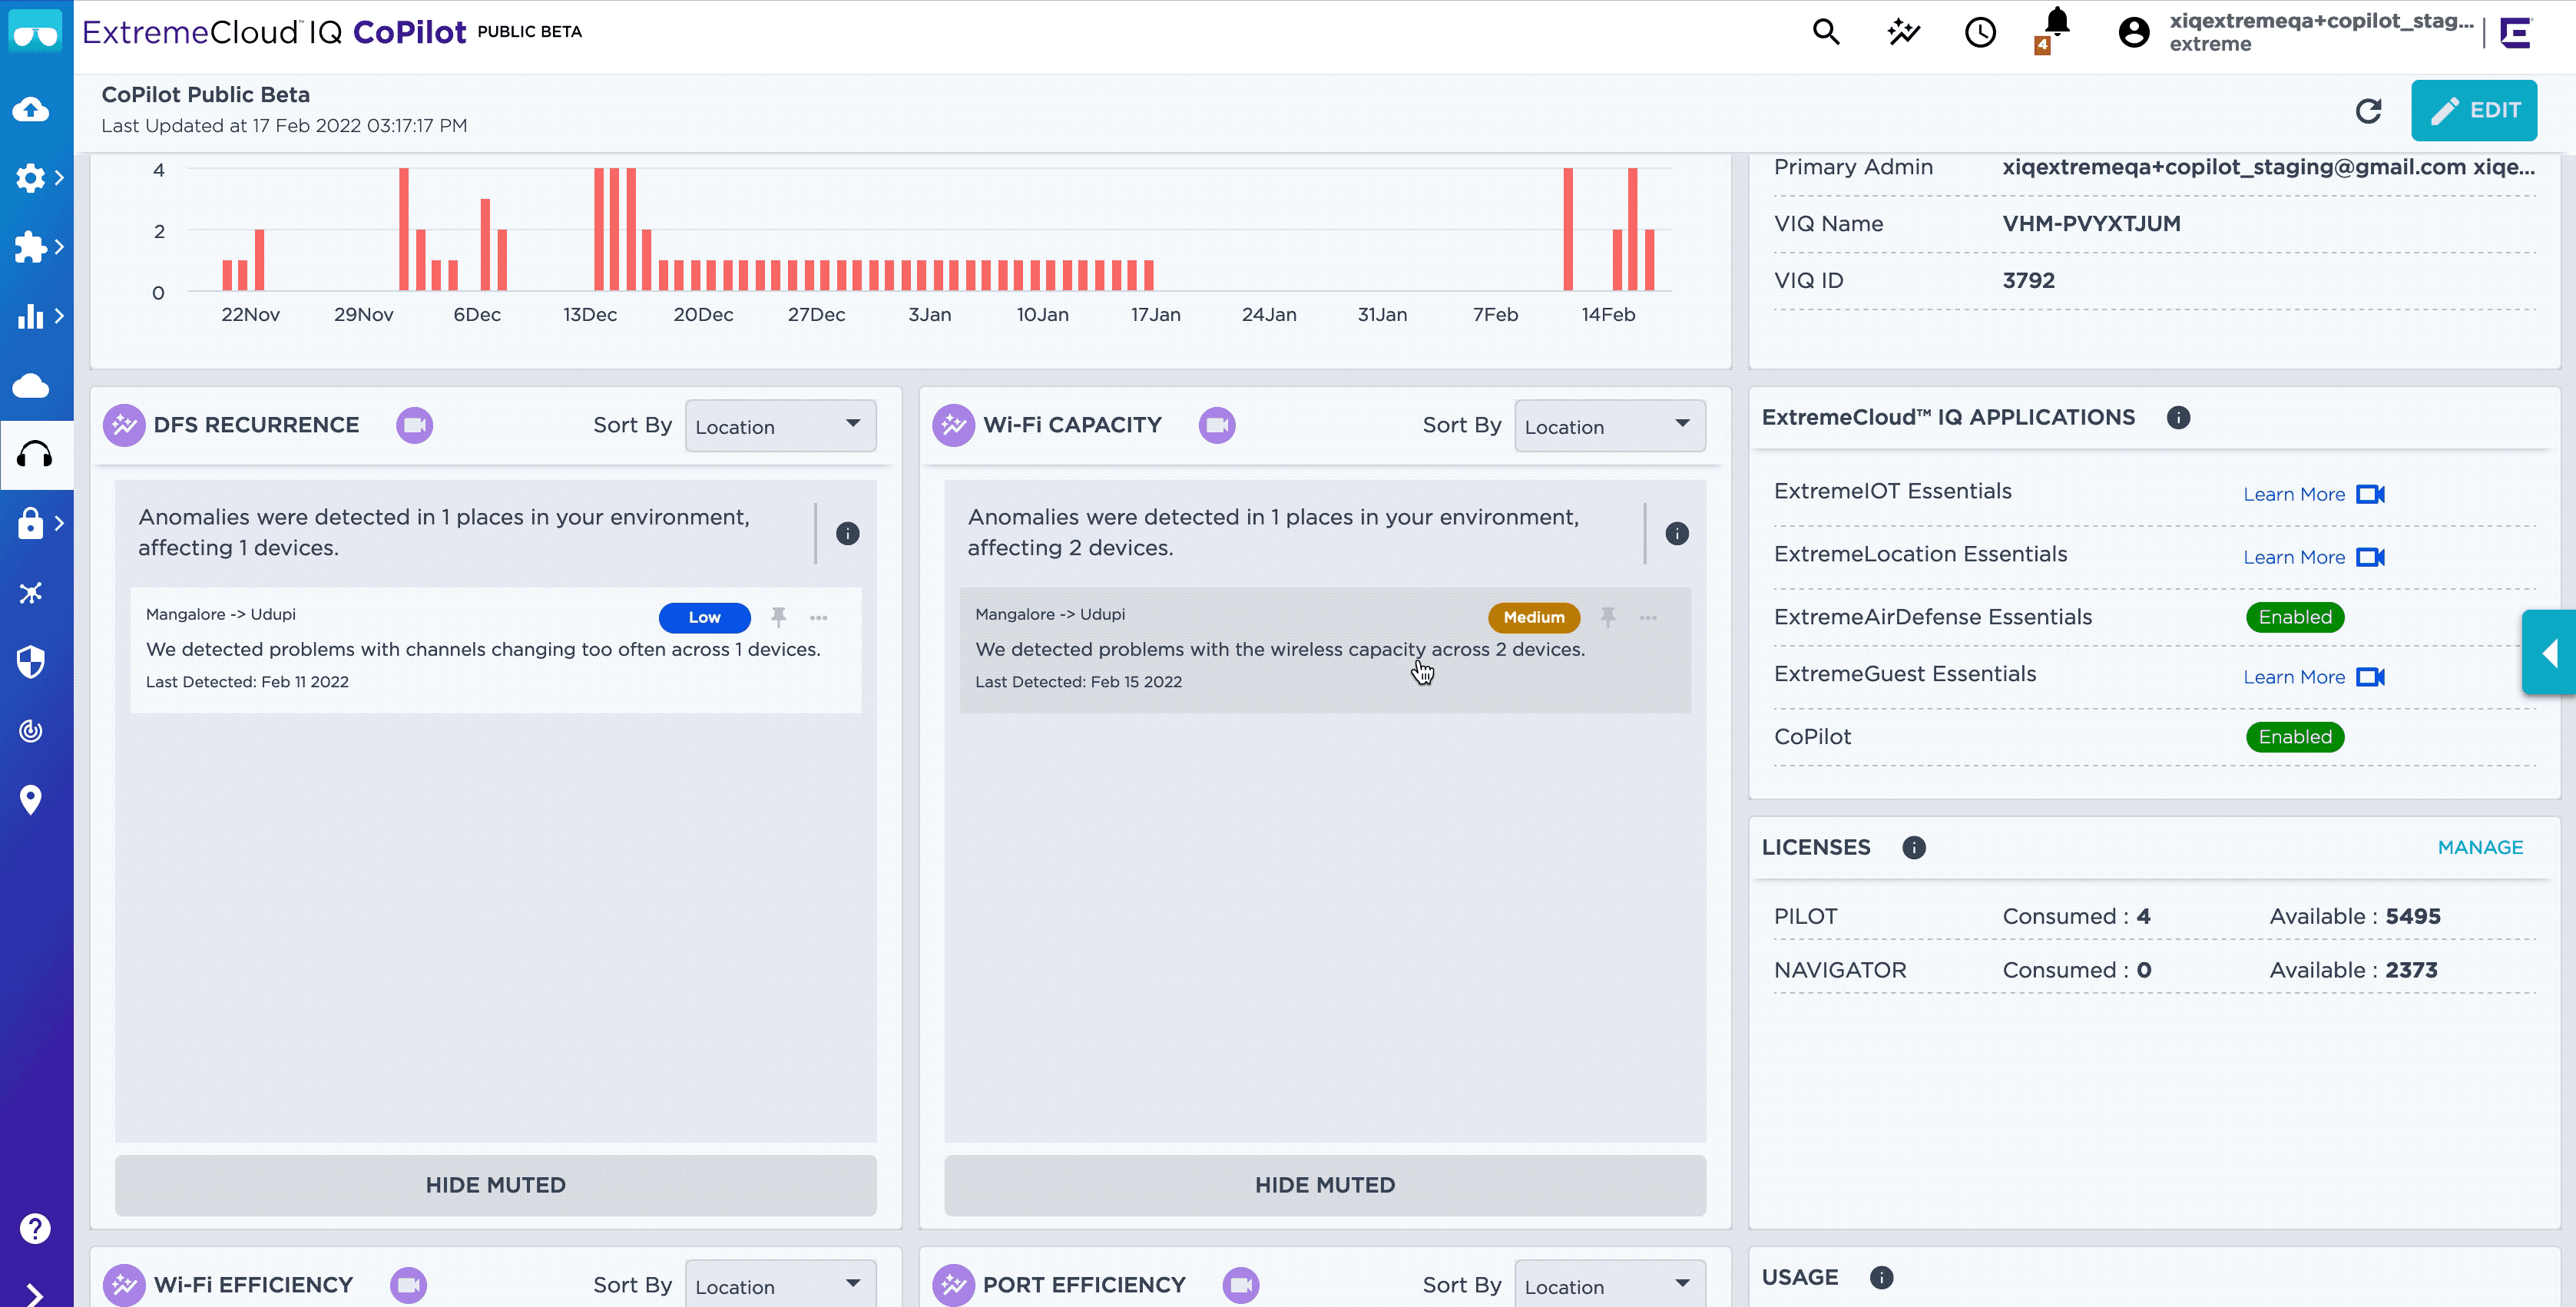Click HIDE MUTED under Wi-Fi CAPACITY
Image resolution: width=2576 pixels, height=1307 pixels.
[1325, 1185]
